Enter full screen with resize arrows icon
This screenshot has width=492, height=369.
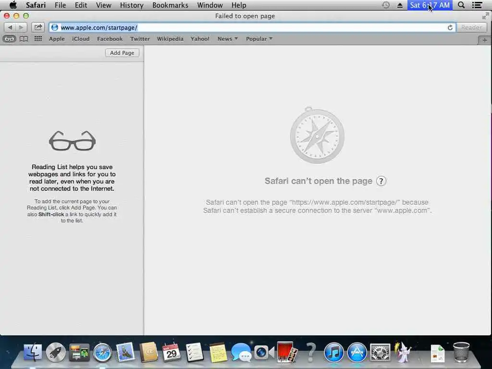click(x=485, y=16)
